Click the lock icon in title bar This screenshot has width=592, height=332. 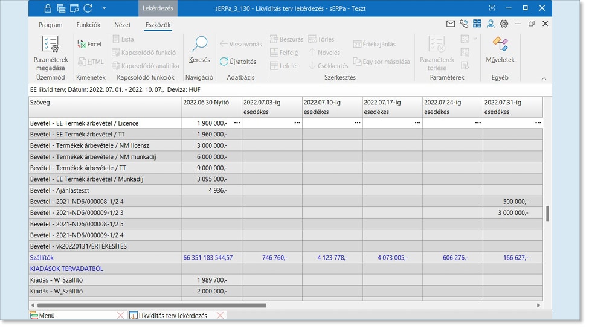click(48, 8)
